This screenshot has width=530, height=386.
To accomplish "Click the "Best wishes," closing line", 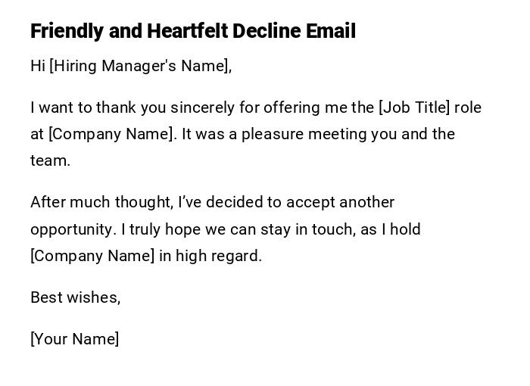I will (x=75, y=297).
